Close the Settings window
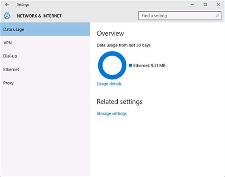Image resolution: width=225 pixels, height=177 pixels. click(218, 5)
